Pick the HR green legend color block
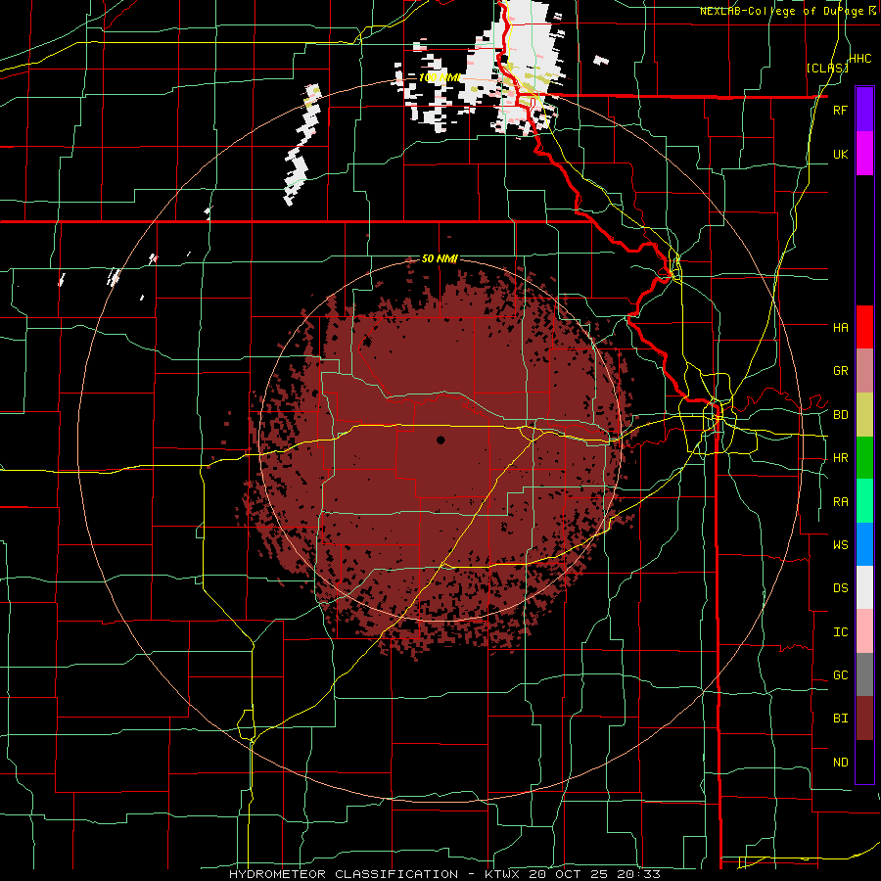Image resolution: width=881 pixels, height=881 pixels. (x=864, y=458)
